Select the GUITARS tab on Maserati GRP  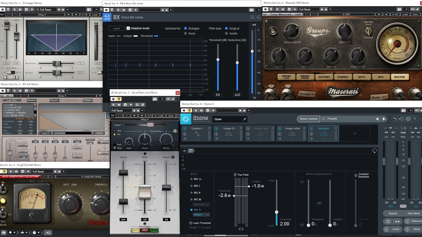[x=324, y=77]
